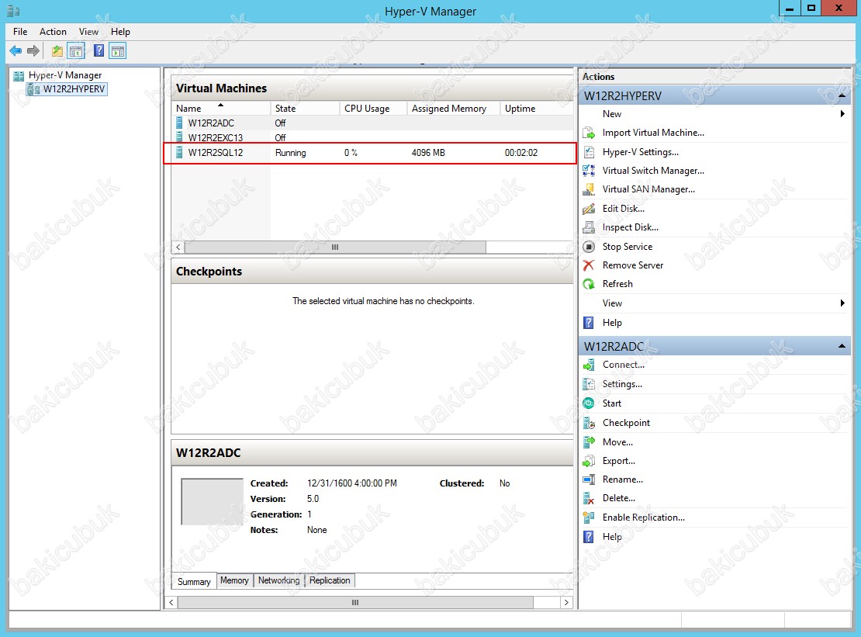Screen dimensions: 861x637
Task: Click the W12R2ADC preview thumbnail
Action: (212, 502)
